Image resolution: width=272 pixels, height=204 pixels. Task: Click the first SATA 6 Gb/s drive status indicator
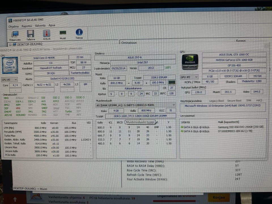click(x=182, y=127)
